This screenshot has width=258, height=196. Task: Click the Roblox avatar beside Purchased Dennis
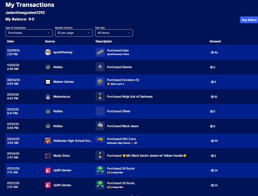(48, 67)
